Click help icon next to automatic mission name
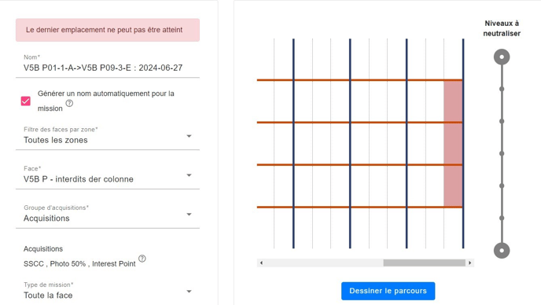 coord(69,103)
